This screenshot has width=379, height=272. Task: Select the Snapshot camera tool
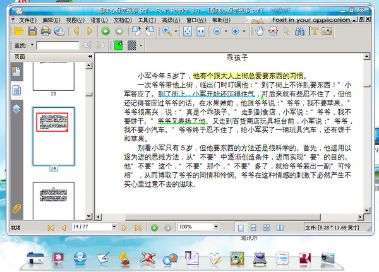click(x=327, y=31)
